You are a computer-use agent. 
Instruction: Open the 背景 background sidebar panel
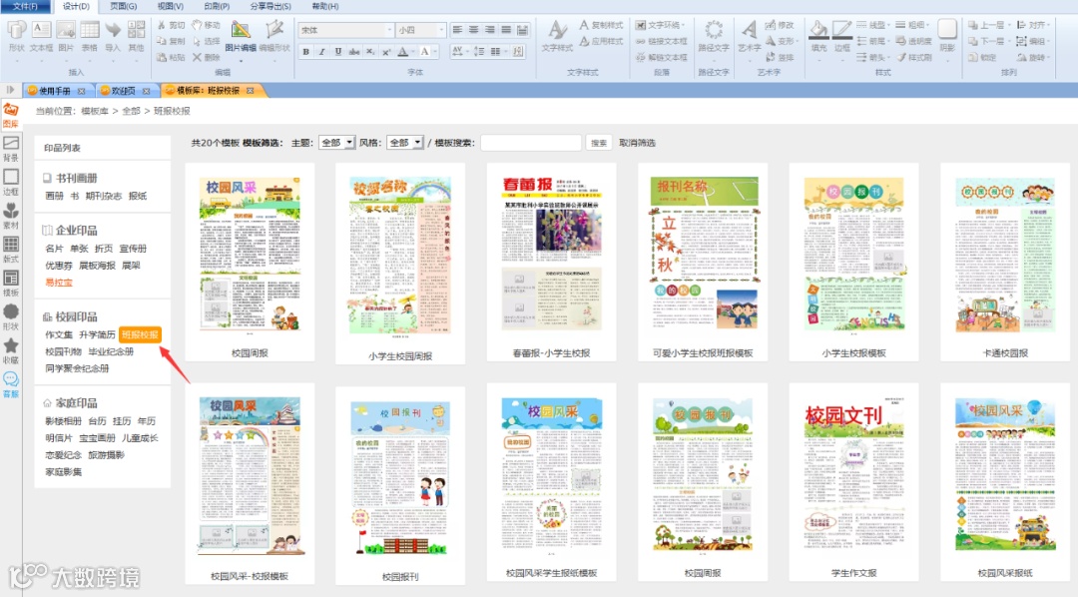coord(11,149)
